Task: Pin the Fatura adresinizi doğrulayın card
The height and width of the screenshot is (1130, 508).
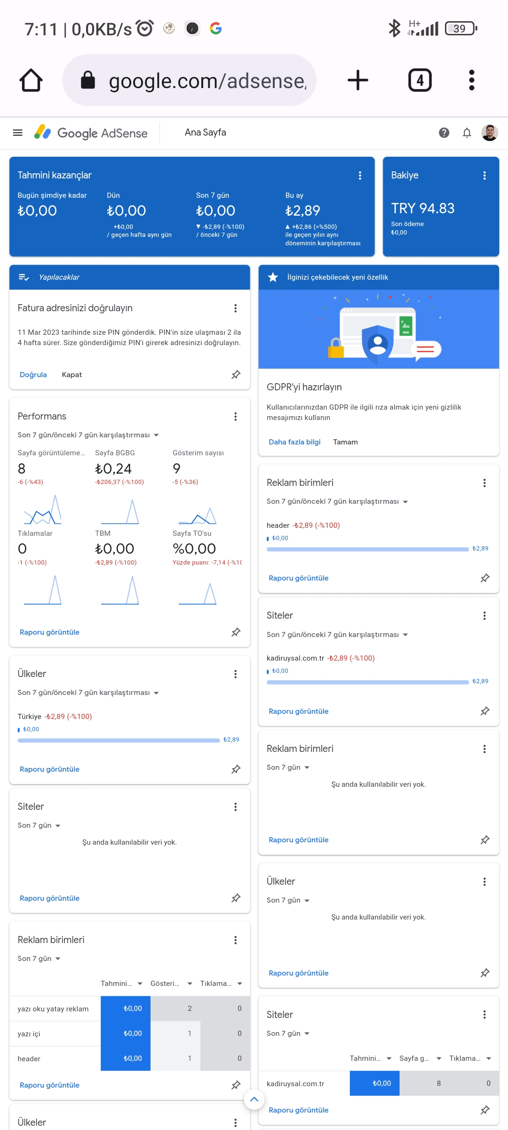Action: [x=236, y=374]
